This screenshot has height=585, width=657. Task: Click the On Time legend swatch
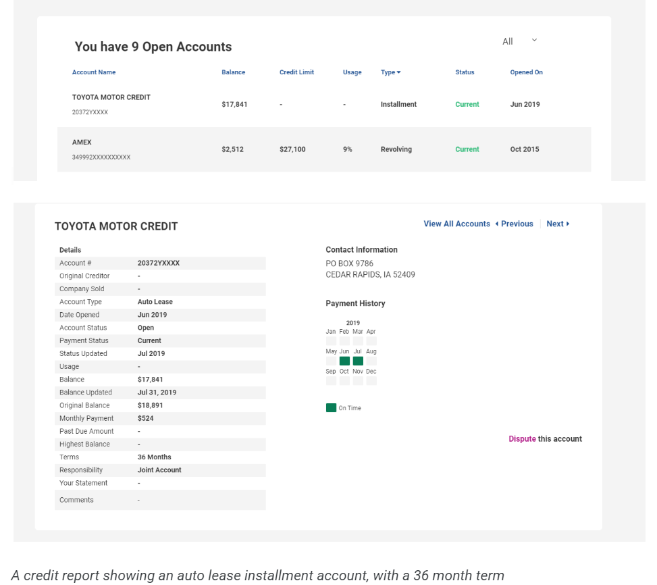[331, 408]
